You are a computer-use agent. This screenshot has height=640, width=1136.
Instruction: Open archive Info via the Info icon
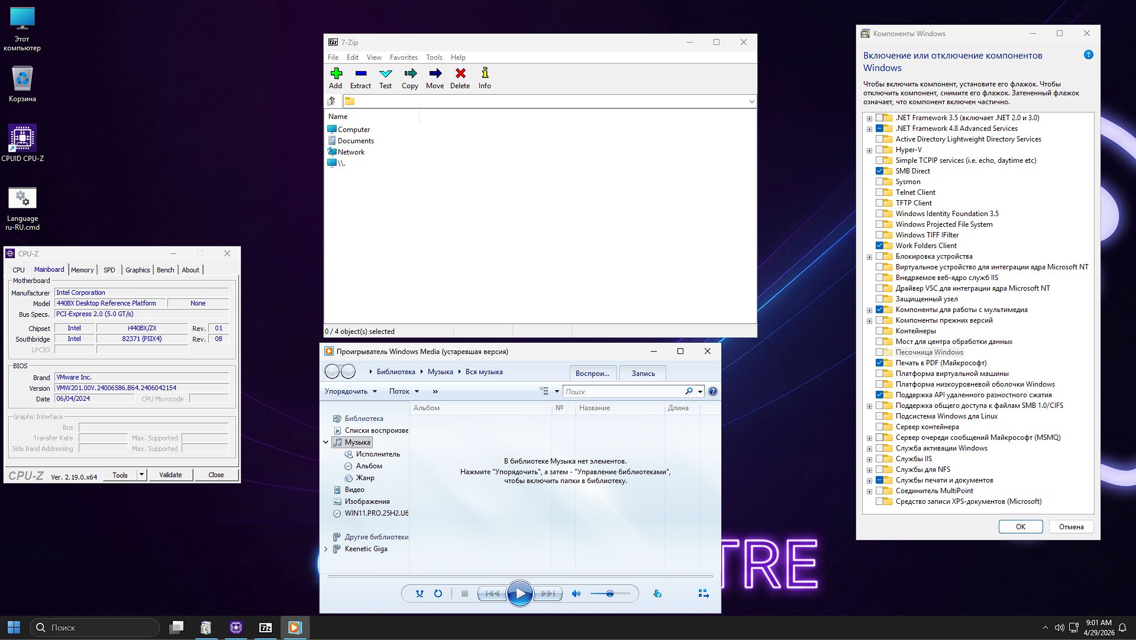tap(485, 78)
